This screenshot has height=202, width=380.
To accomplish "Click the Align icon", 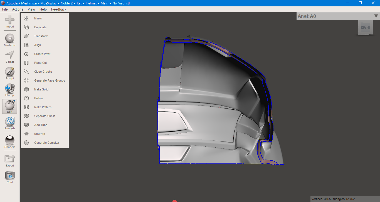I will click(x=26, y=45).
